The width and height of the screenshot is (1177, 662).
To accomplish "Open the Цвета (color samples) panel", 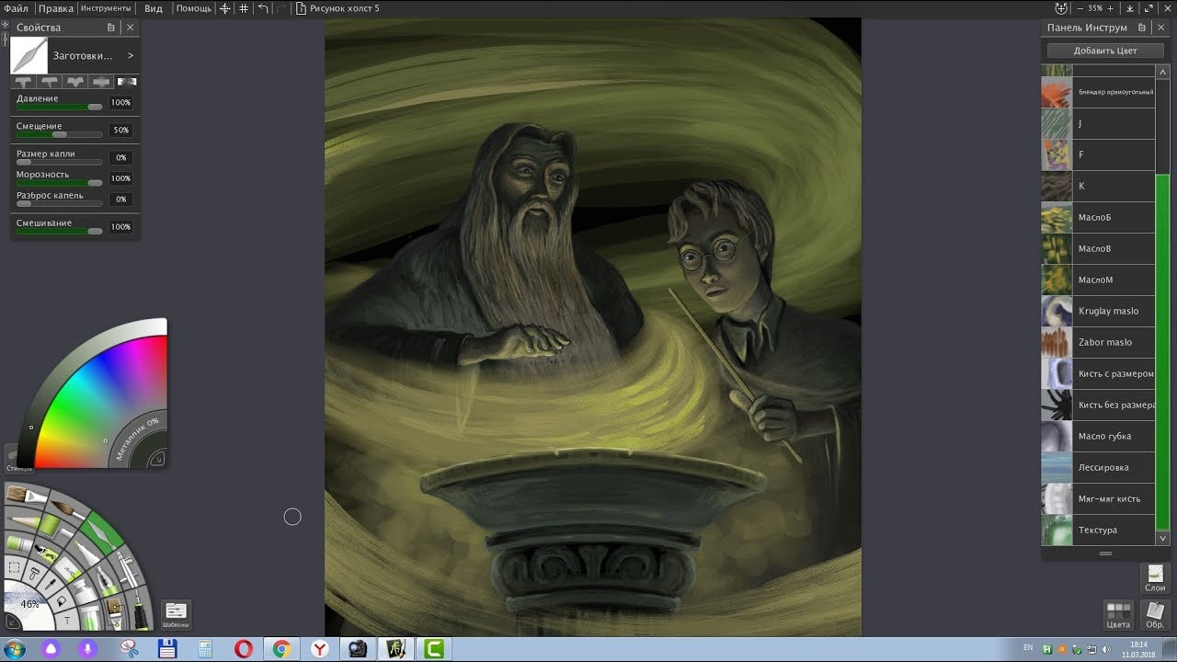I will (1118, 615).
